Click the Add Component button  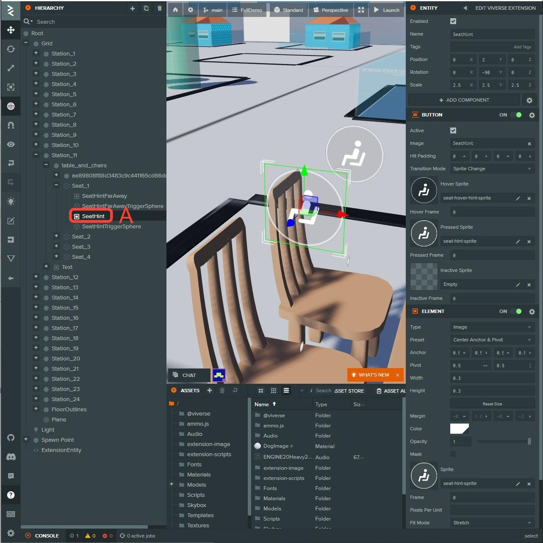pos(464,100)
